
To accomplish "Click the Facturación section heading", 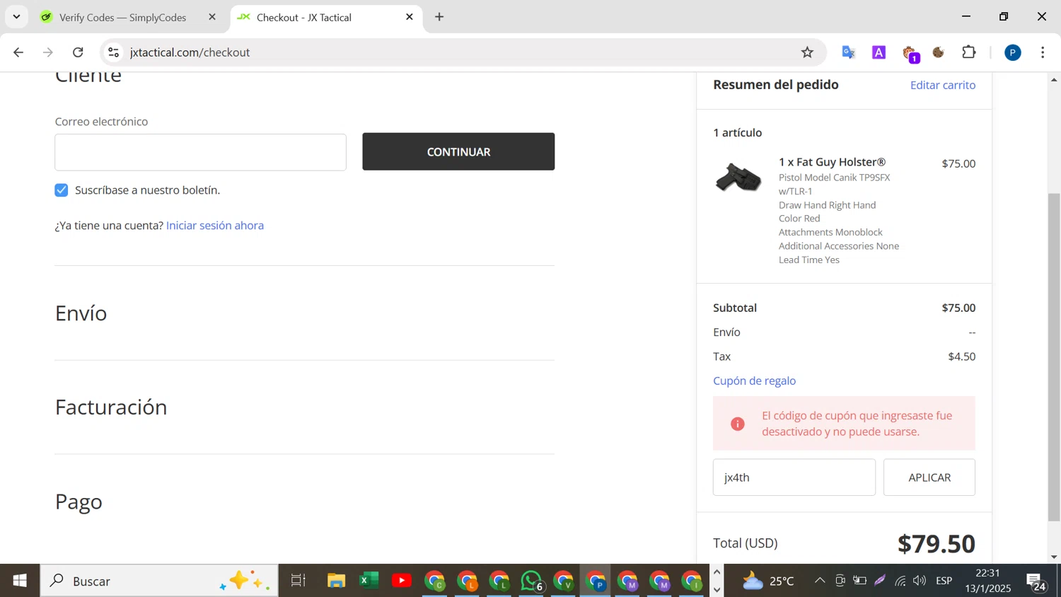I will point(111,407).
